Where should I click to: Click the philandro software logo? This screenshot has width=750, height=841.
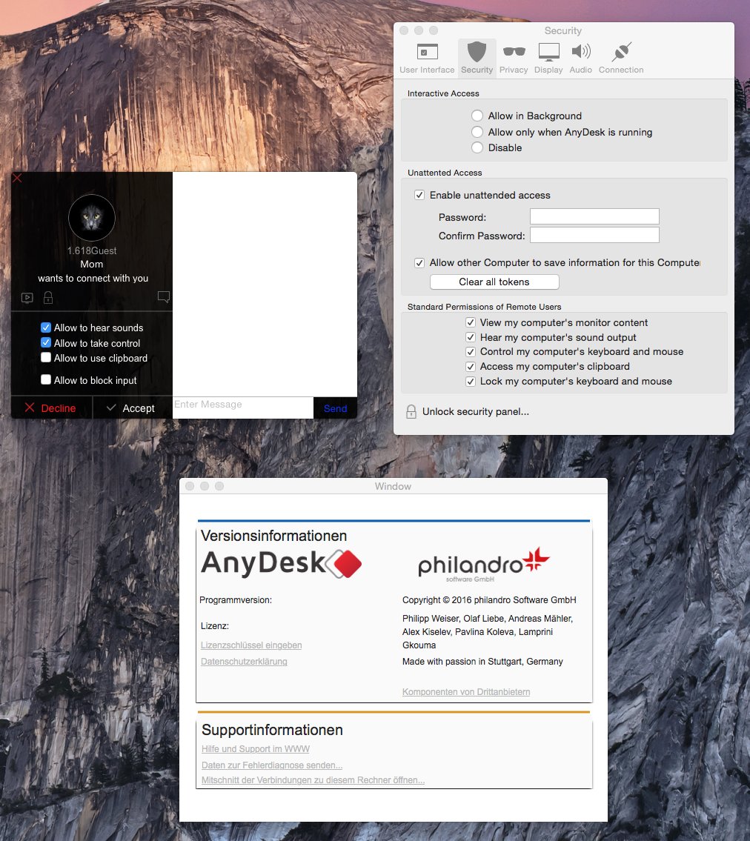point(483,565)
